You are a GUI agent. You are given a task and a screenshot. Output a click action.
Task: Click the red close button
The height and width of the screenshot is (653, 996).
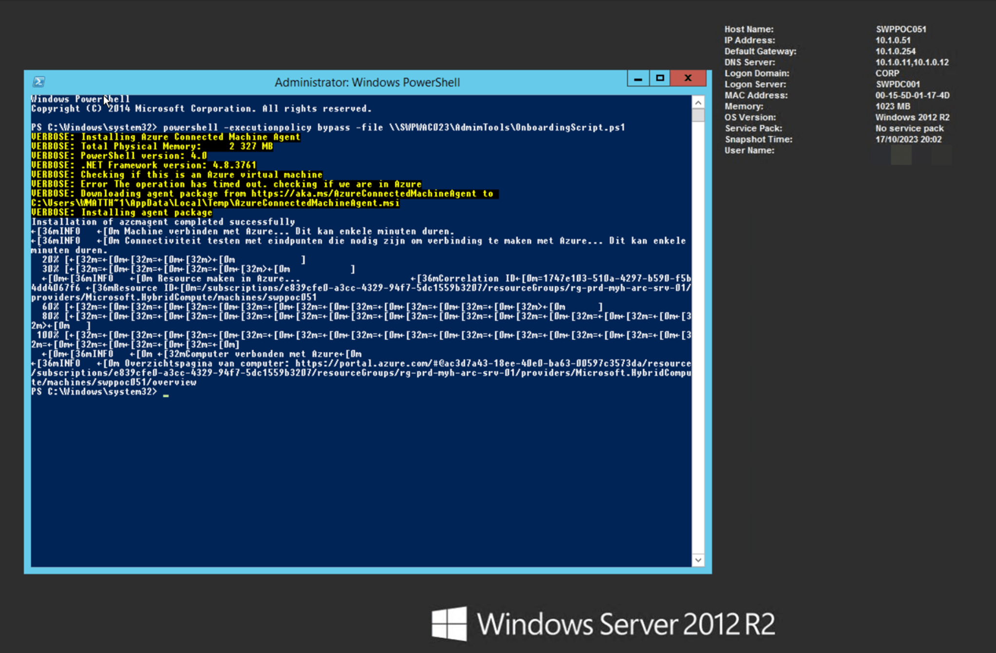tap(688, 78)
